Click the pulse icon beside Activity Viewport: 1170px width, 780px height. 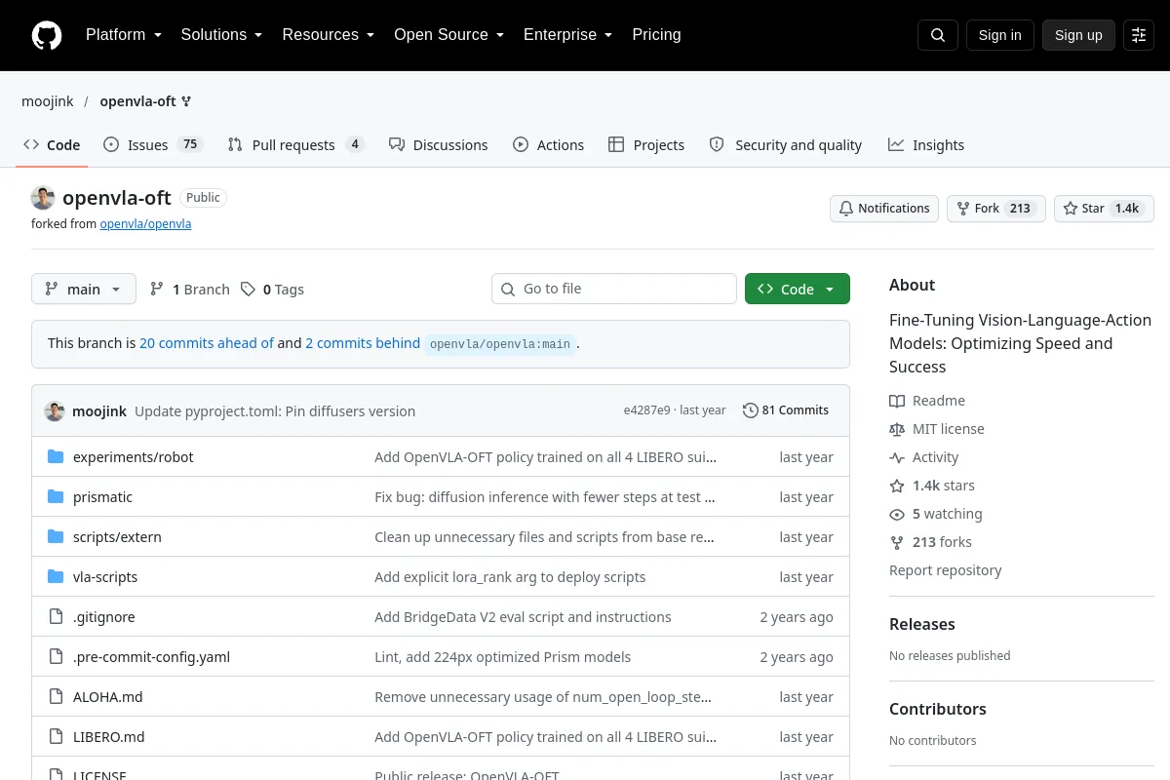[897, 457]
